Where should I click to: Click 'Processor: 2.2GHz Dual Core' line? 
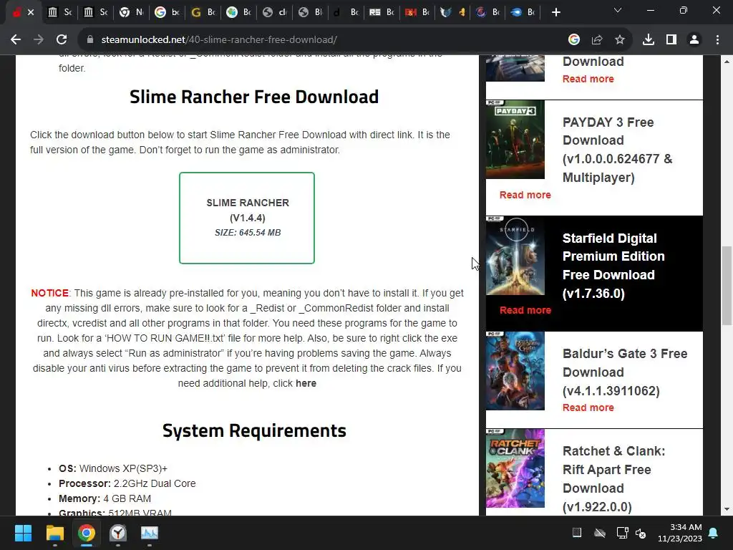[127, 483]
